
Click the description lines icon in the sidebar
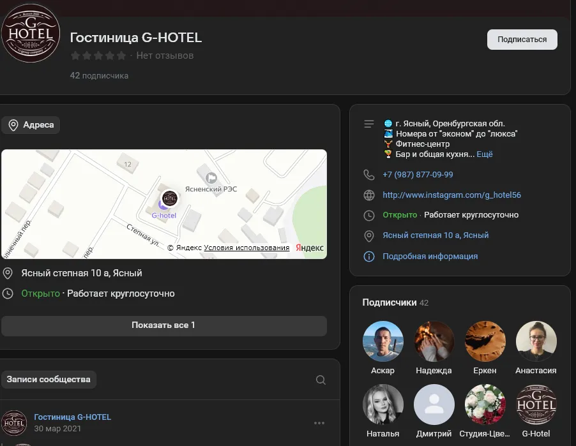click(368, 123)
